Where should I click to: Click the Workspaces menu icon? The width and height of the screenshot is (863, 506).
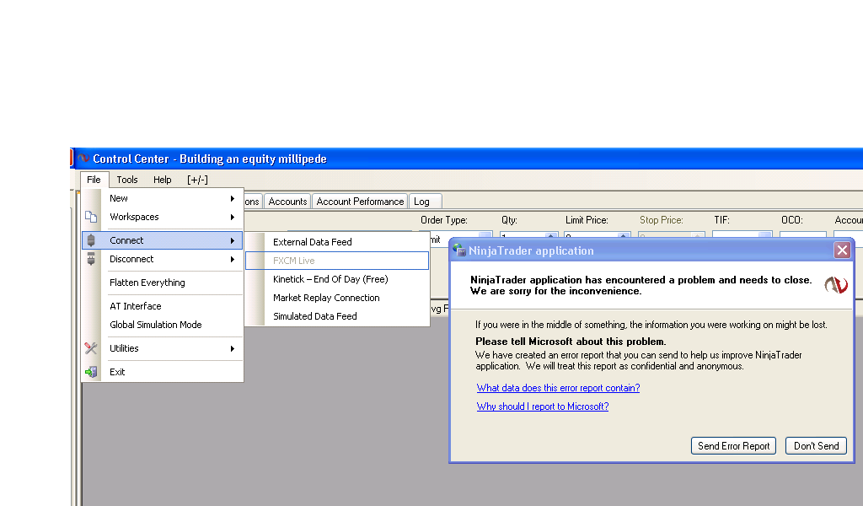(91, 217)
